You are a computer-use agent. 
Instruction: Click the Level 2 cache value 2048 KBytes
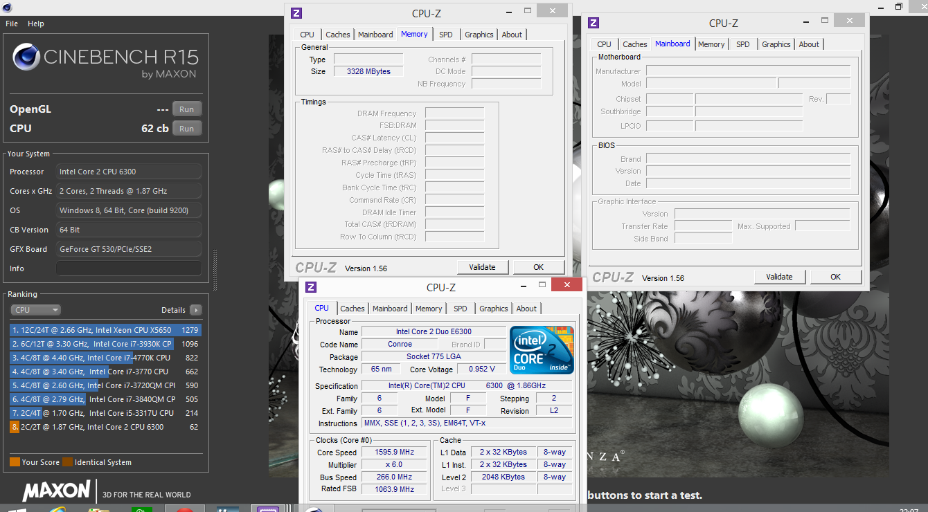(x=503, y=477)
